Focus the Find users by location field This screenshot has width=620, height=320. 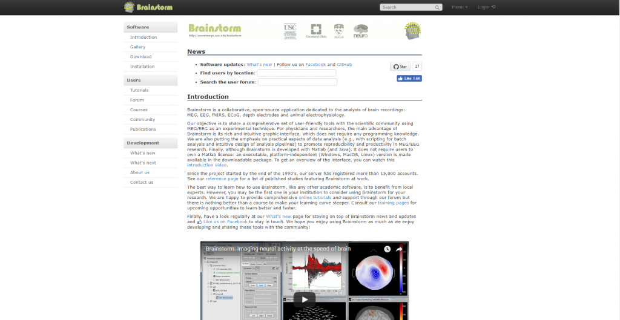point(297,73)
